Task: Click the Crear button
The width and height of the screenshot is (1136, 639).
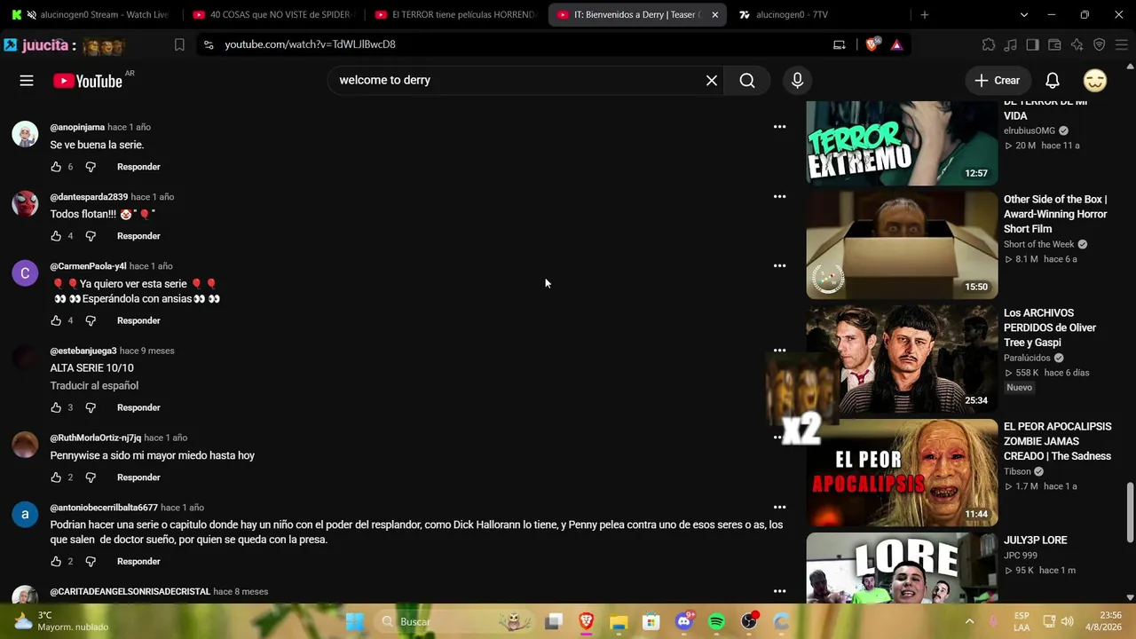Action: coord(998,81)
